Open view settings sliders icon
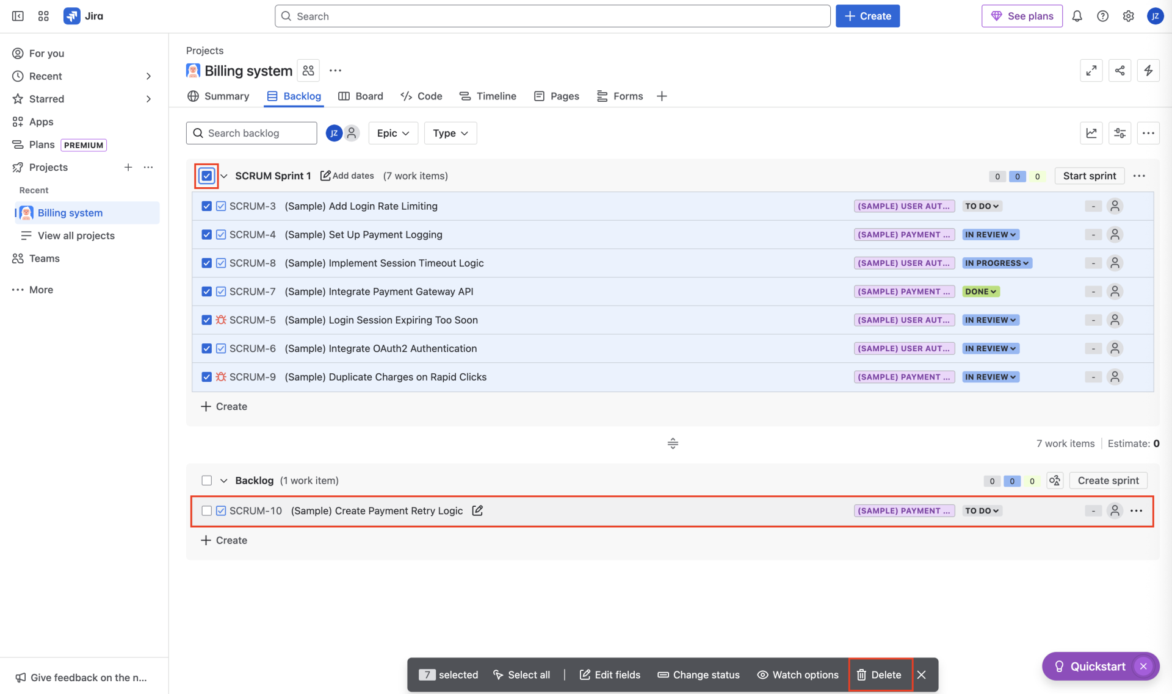This screenshot has height=694, width=1172. point(1120,133)
